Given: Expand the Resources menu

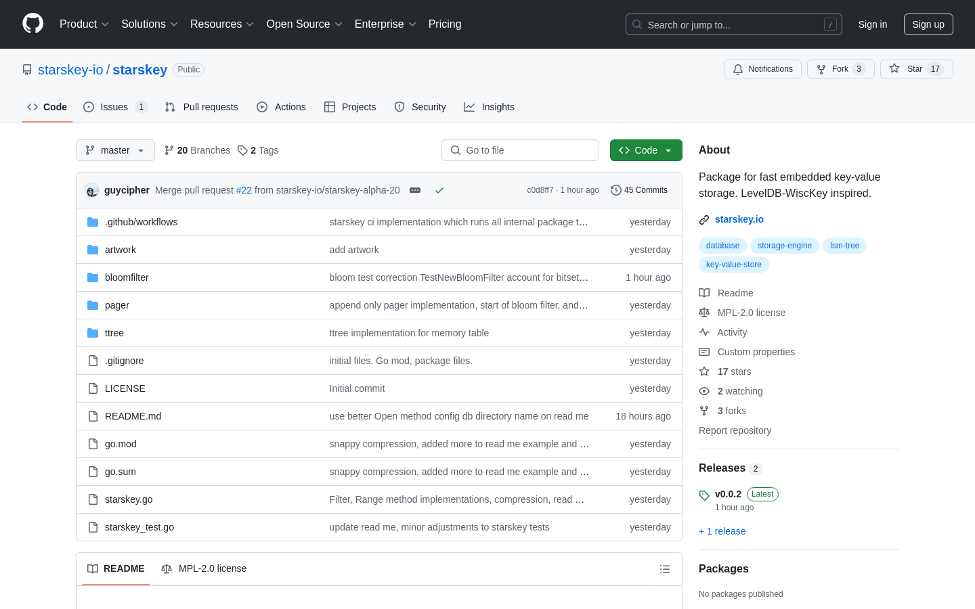Looking at the screenshot, I should (222, 24).
